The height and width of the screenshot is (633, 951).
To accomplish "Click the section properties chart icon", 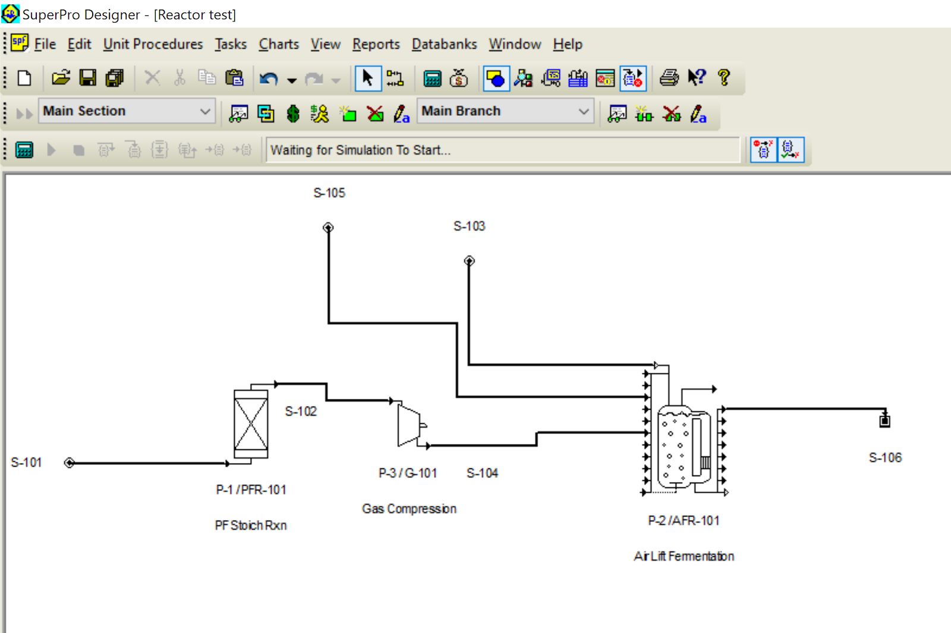I will 238,114.
